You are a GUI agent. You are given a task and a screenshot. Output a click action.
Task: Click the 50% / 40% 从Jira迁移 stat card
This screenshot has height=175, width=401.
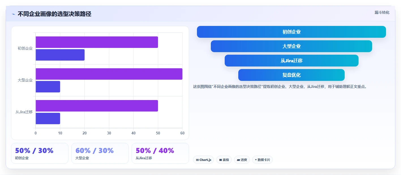(x=160, y=153)
